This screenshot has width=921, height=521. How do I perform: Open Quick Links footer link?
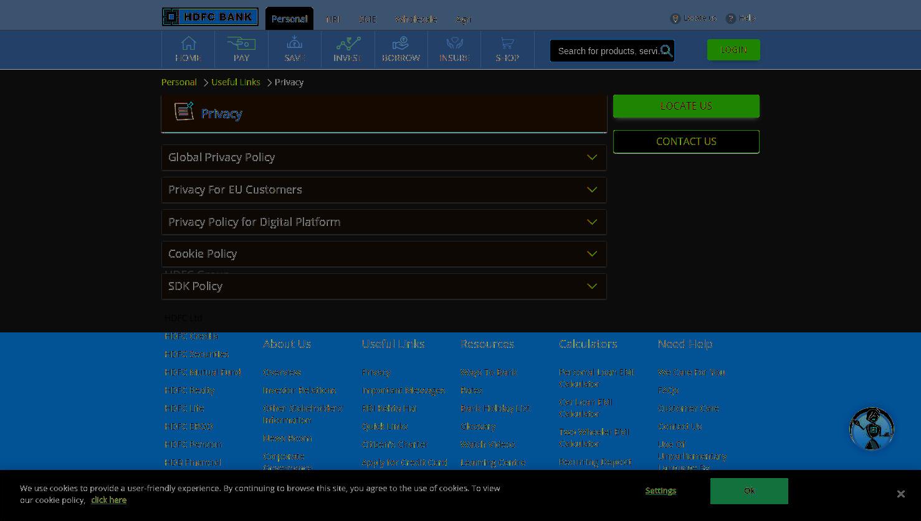tap(385, 426)
